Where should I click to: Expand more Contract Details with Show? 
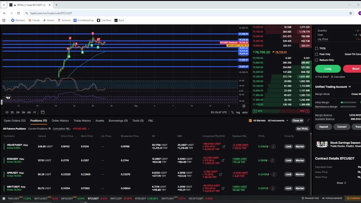click(341, 183)
